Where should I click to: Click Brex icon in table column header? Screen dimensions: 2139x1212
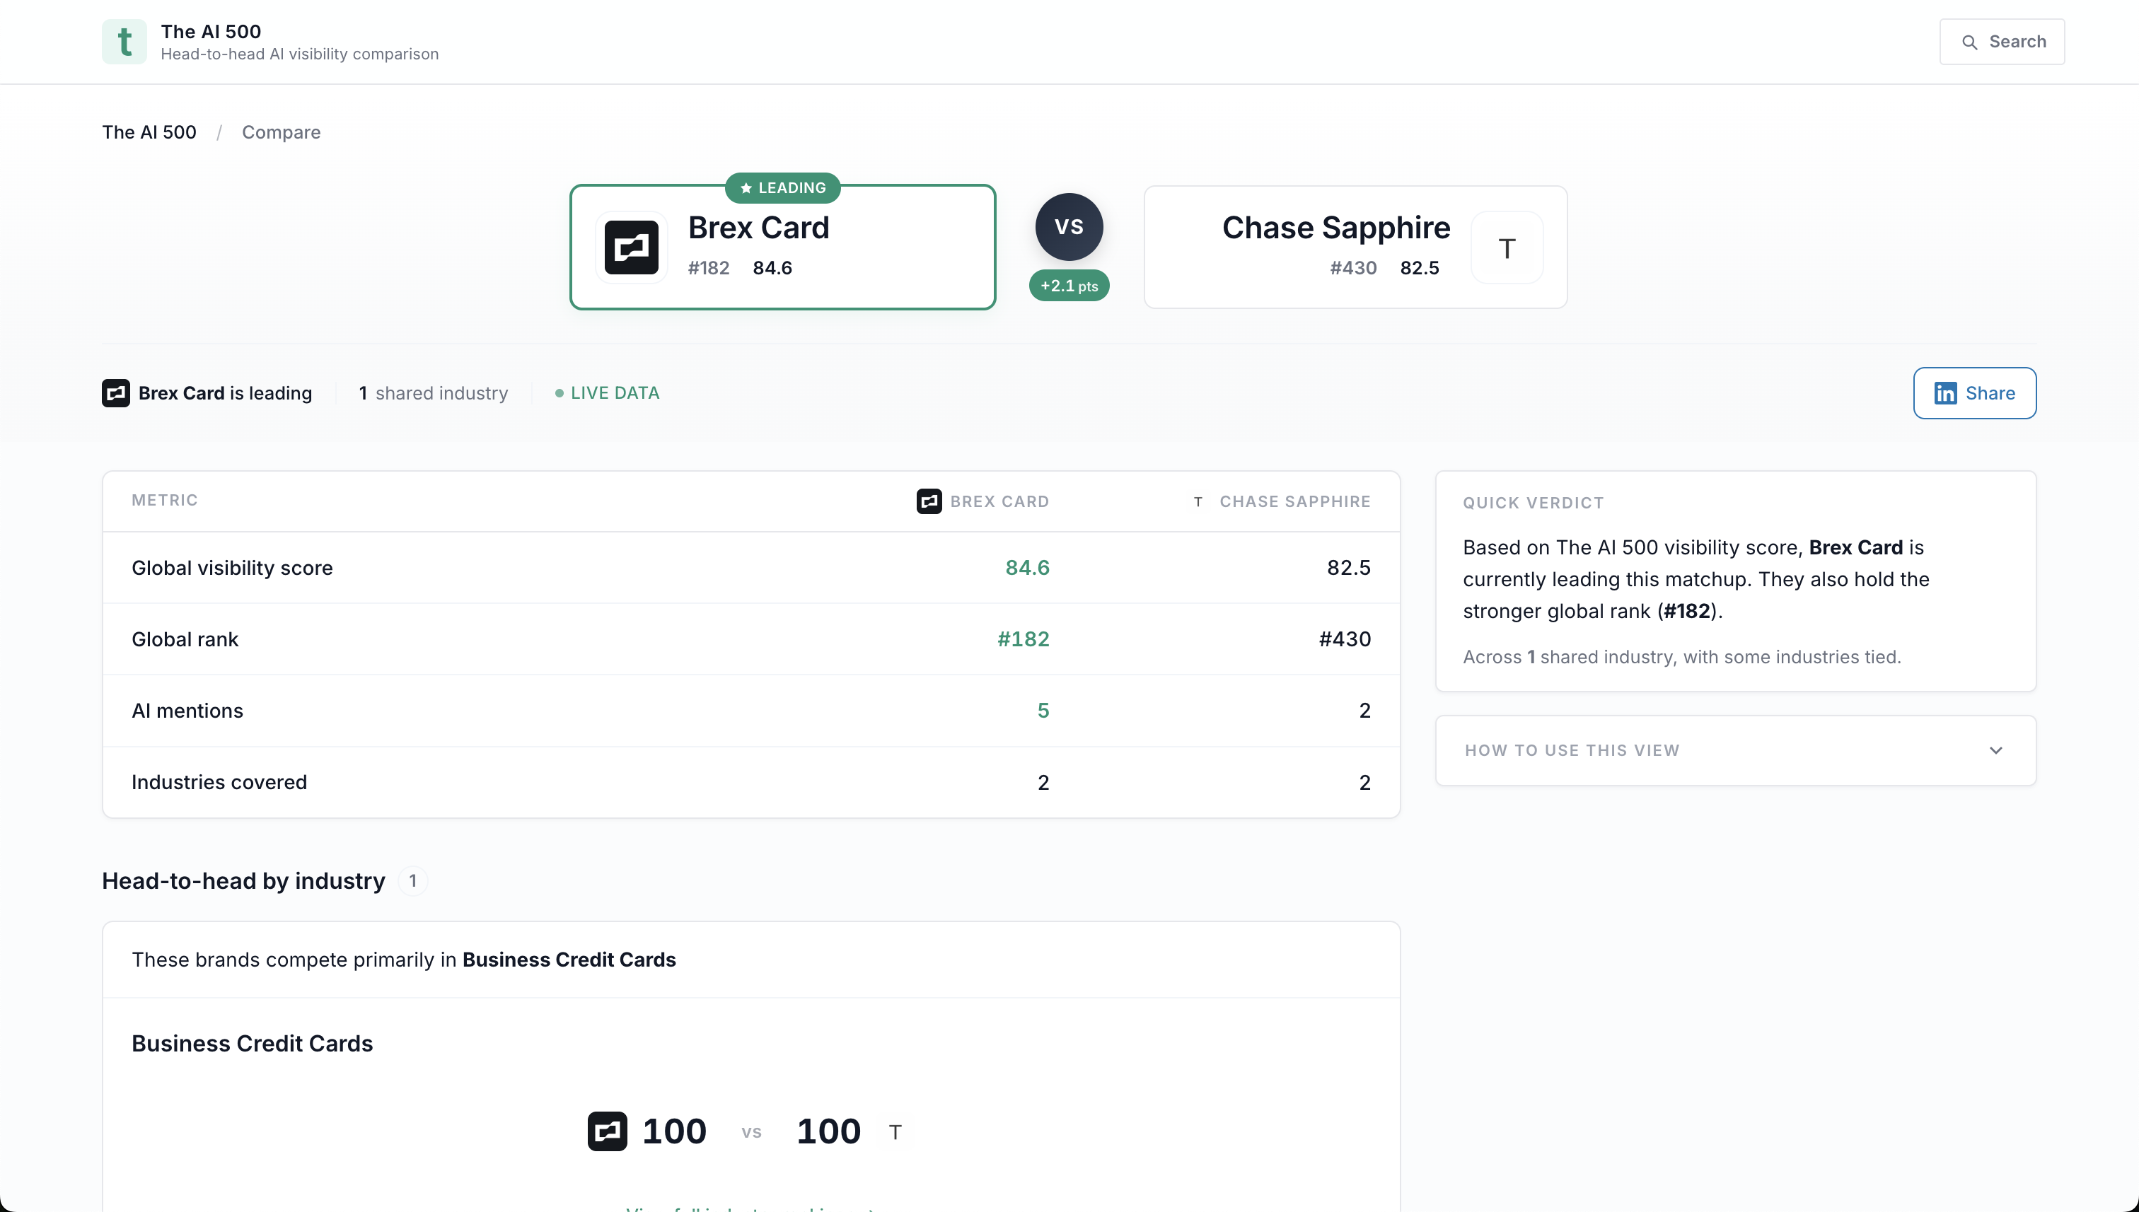click(928, 501)
